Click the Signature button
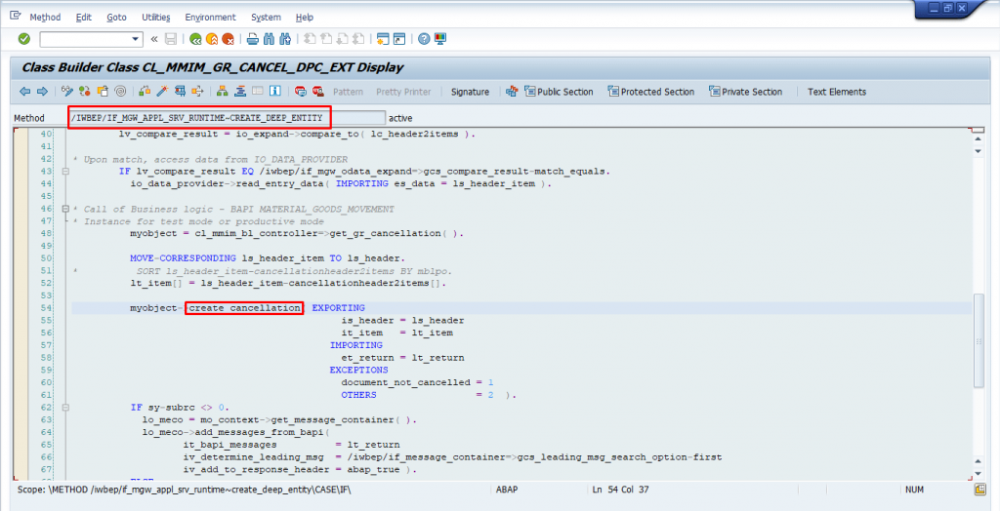Screen dimensions: 1000x511 point(470,92)
